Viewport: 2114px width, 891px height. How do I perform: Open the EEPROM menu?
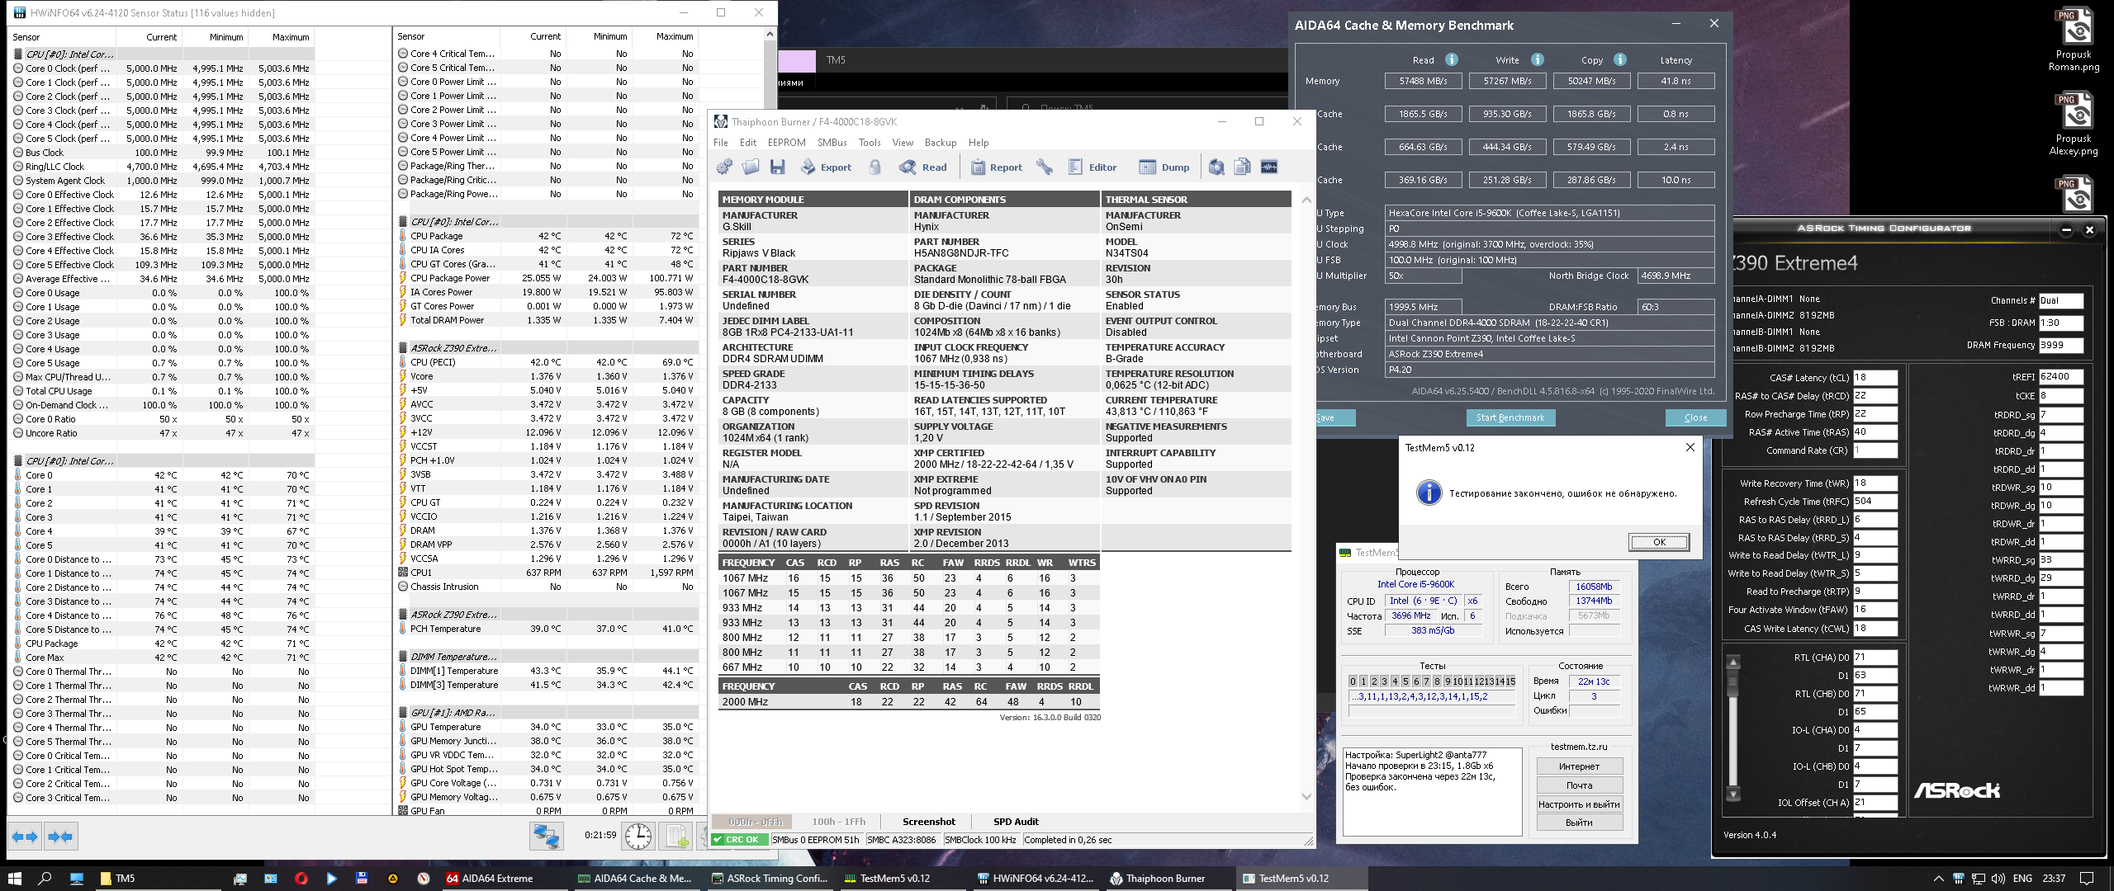click(786, 143)
